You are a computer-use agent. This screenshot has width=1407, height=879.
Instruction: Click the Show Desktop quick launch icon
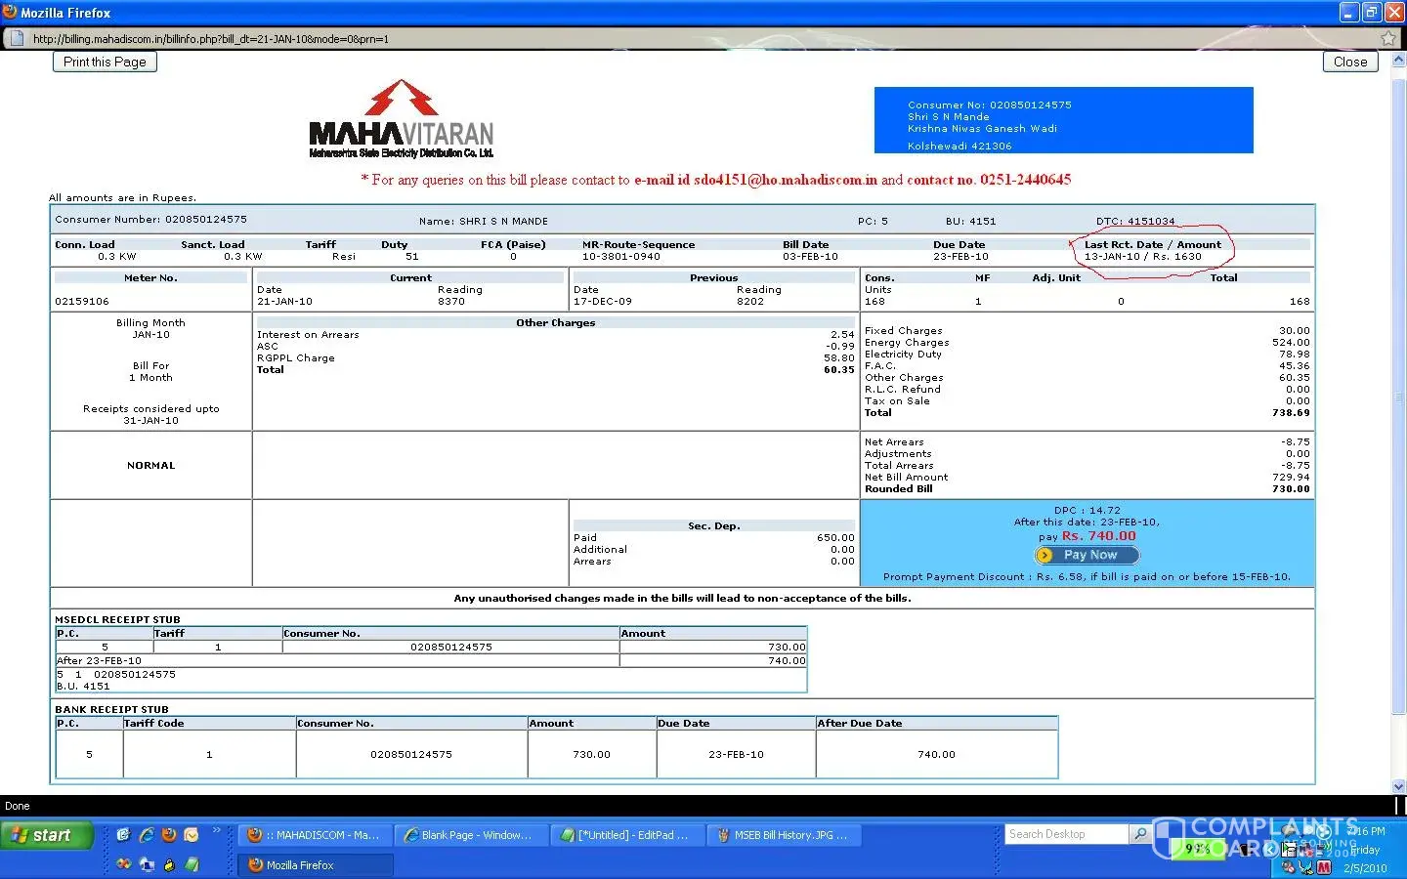[147, 864]
